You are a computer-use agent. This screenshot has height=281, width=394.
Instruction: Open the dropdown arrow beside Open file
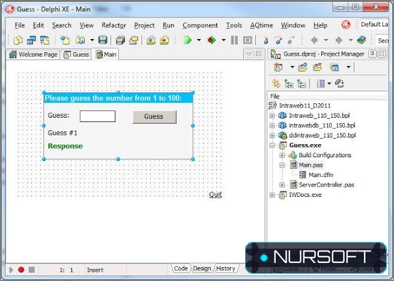(92, 40)
